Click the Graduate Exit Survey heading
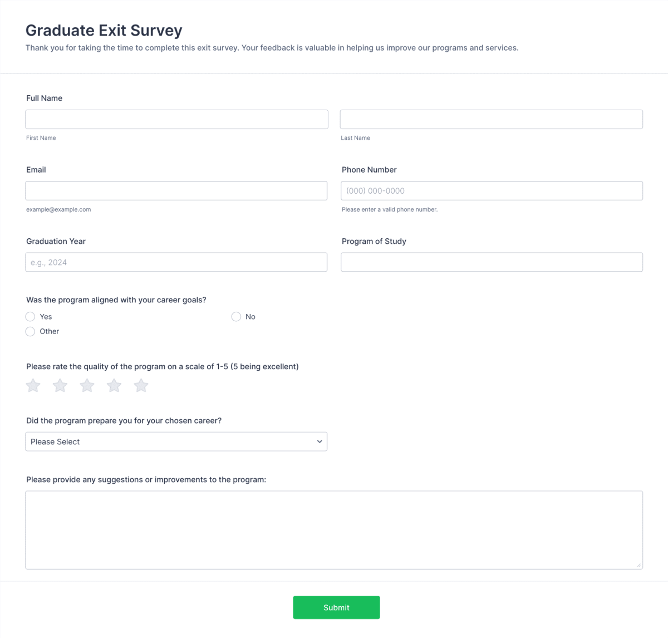The height and width of the screenshot is (638, 668). pyautogui.click(x=104, y=31)
